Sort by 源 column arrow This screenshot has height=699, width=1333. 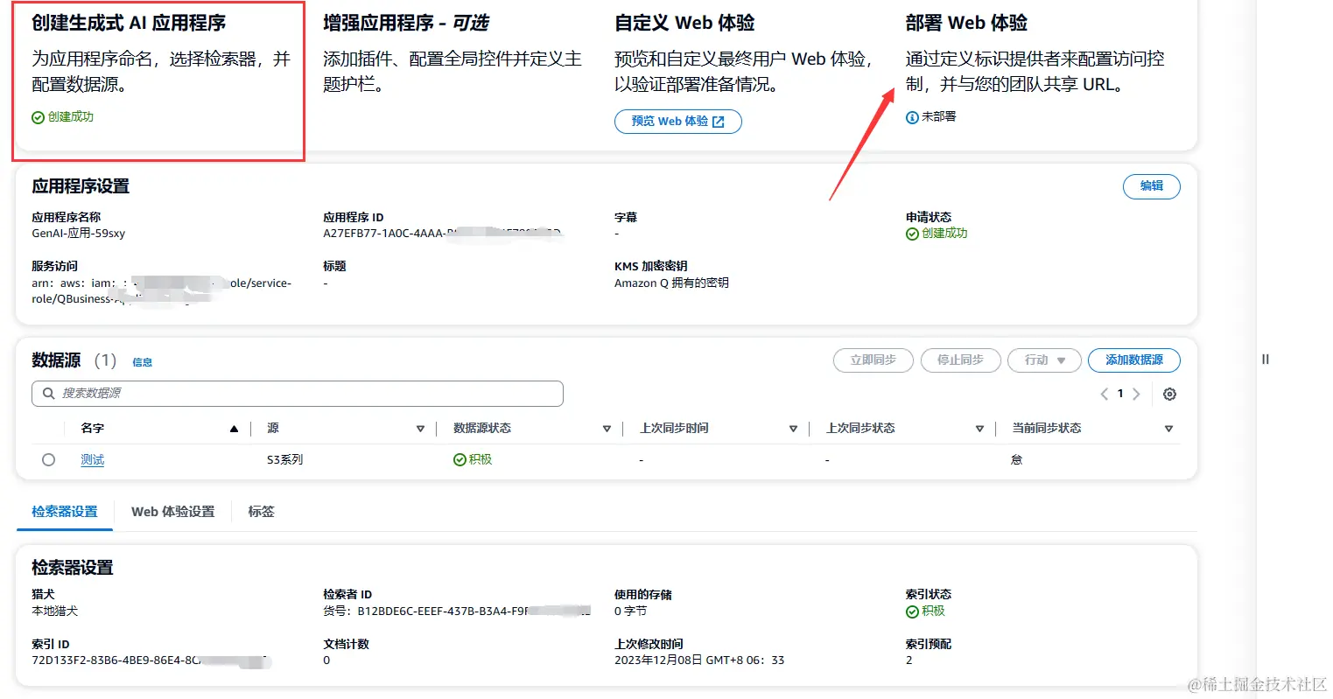420,429
